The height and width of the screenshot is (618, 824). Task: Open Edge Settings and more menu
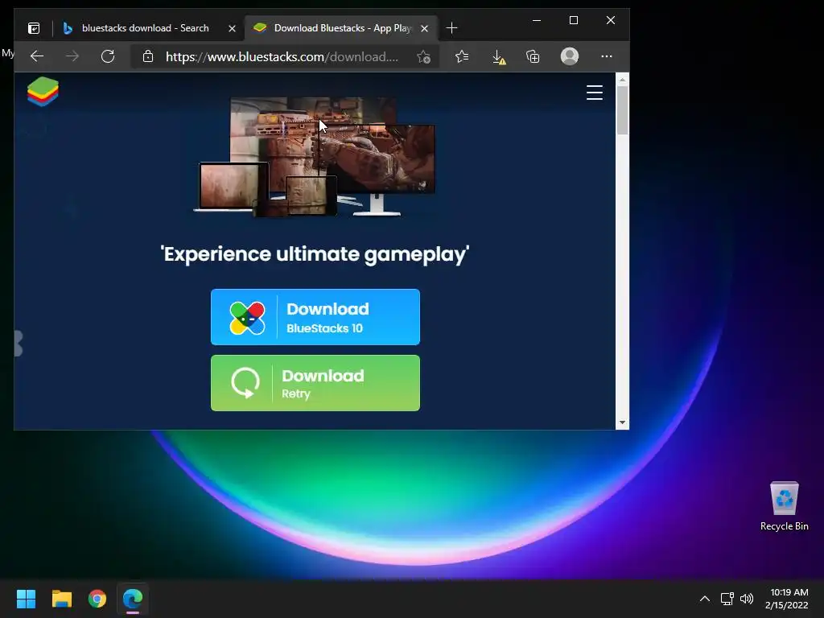tap(607, 56)
